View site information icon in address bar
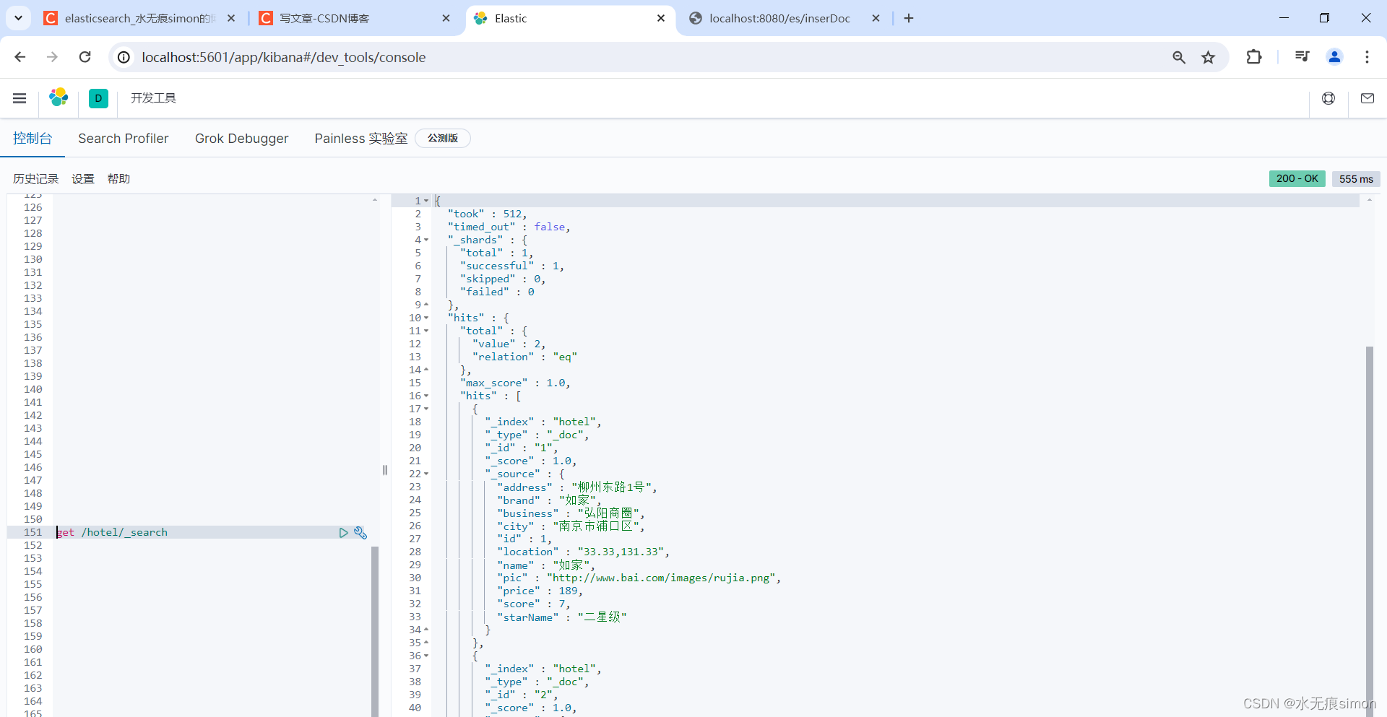The image size is (1387, 717). coord(124,57)
